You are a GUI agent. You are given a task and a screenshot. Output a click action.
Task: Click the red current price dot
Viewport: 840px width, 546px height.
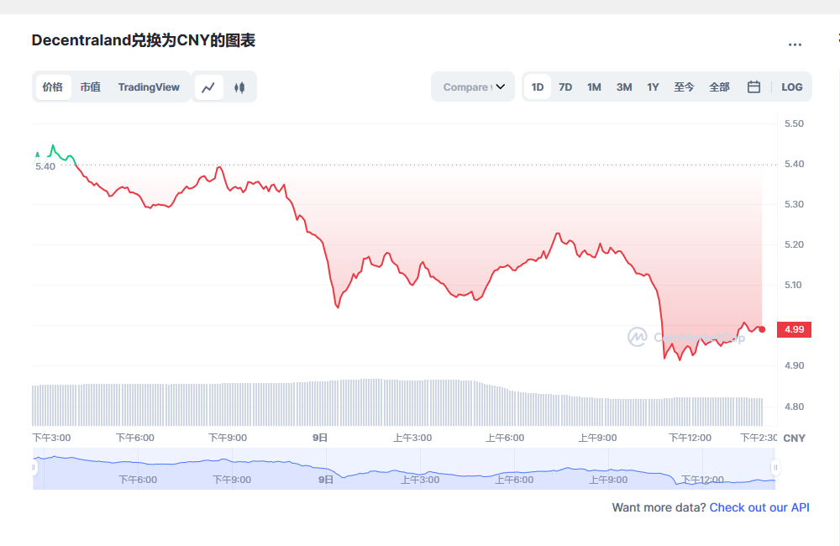click(x=762, y=329)
